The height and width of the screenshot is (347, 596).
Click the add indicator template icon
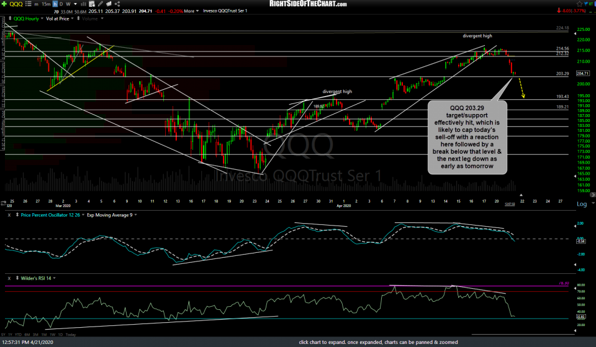(92, 4)
